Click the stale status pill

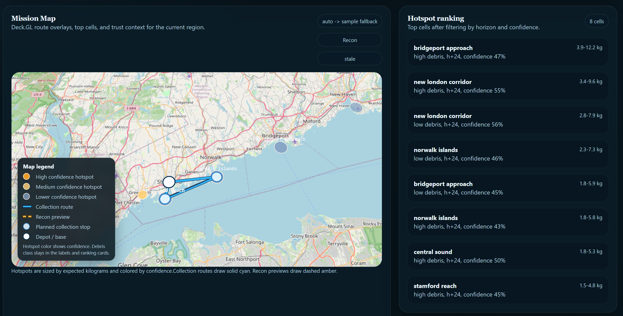click(350, 59)
